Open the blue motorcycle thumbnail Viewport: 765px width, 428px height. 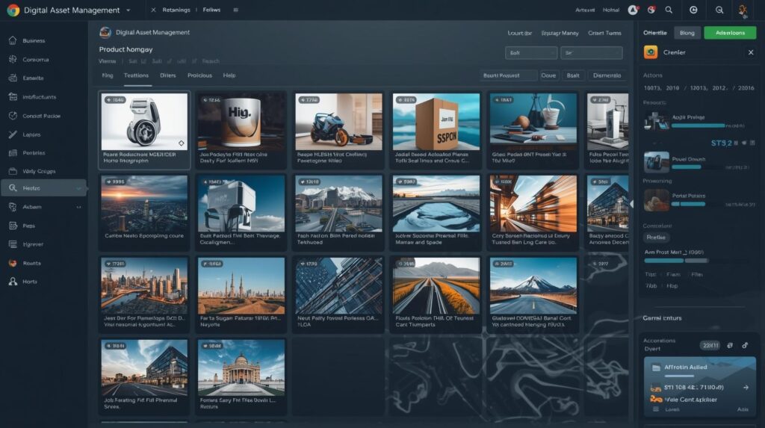(338, 122)
